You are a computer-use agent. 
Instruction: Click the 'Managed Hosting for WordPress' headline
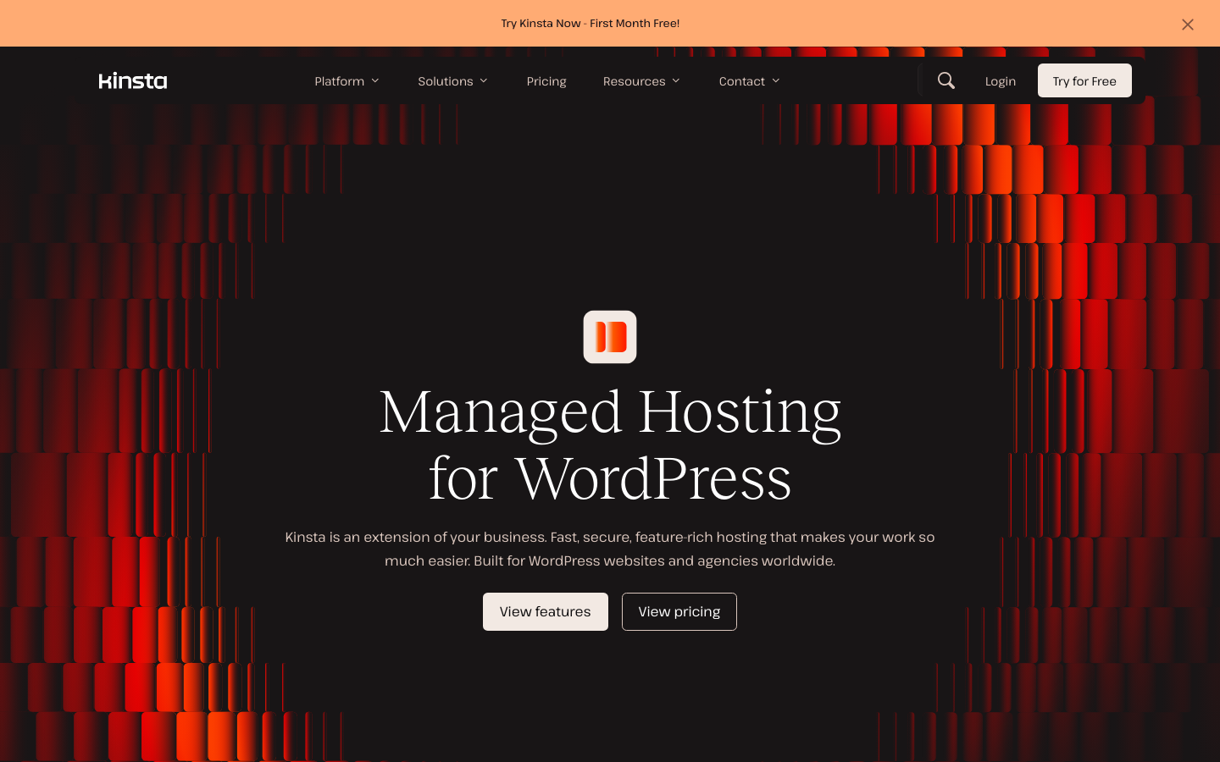pos(610,444)
